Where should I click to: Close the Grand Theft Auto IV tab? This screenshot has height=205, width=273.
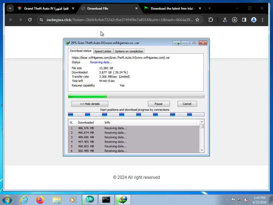pos(73,8)
